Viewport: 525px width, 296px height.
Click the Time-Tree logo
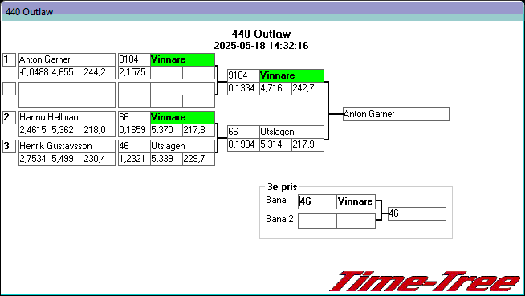click(x=425, y=282)
